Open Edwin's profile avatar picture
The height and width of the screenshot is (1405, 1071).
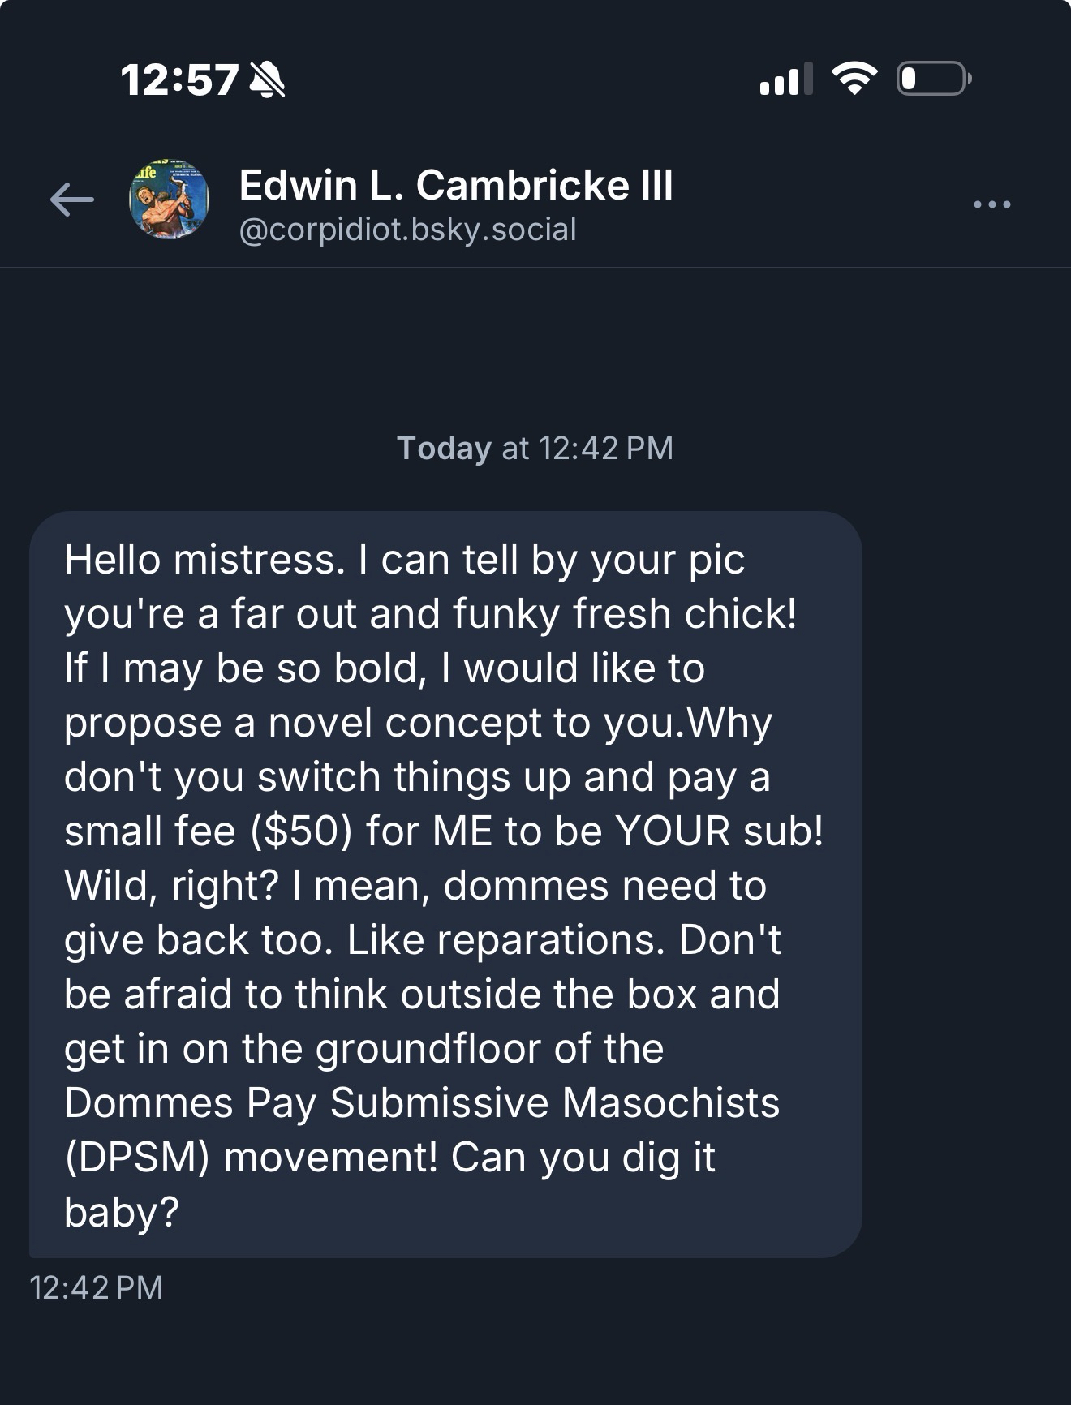tap(170, 200)
